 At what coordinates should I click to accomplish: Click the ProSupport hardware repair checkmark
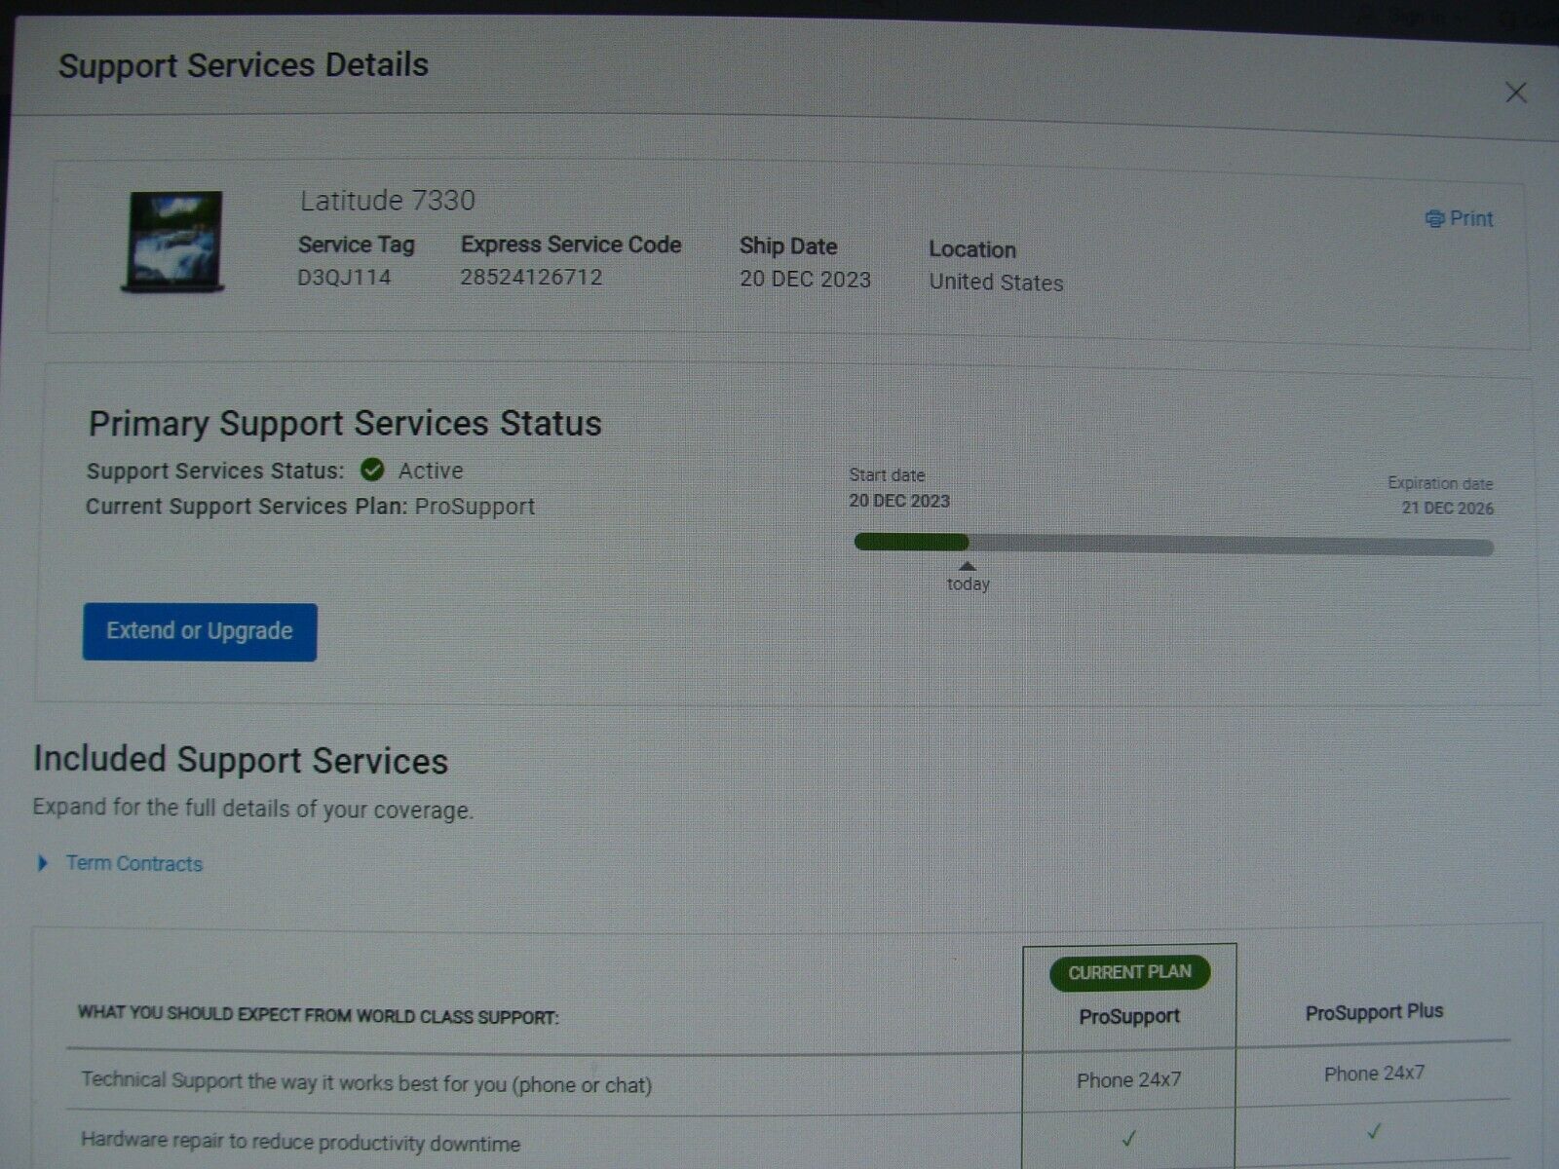coord(1128,1138)
